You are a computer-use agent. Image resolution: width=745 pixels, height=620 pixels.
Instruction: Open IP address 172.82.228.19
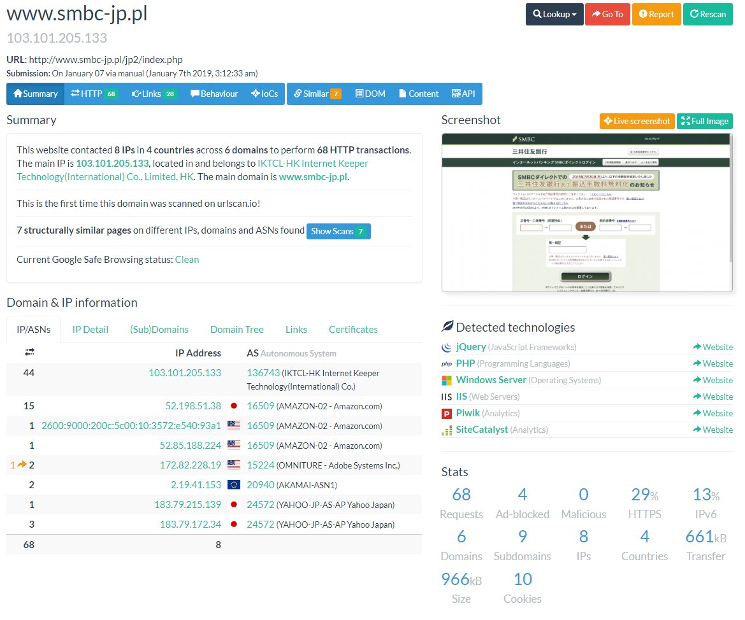(x=190, y=465)
